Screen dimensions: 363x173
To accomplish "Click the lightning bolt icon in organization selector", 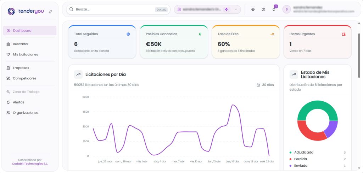I will (x=227, y=9).
